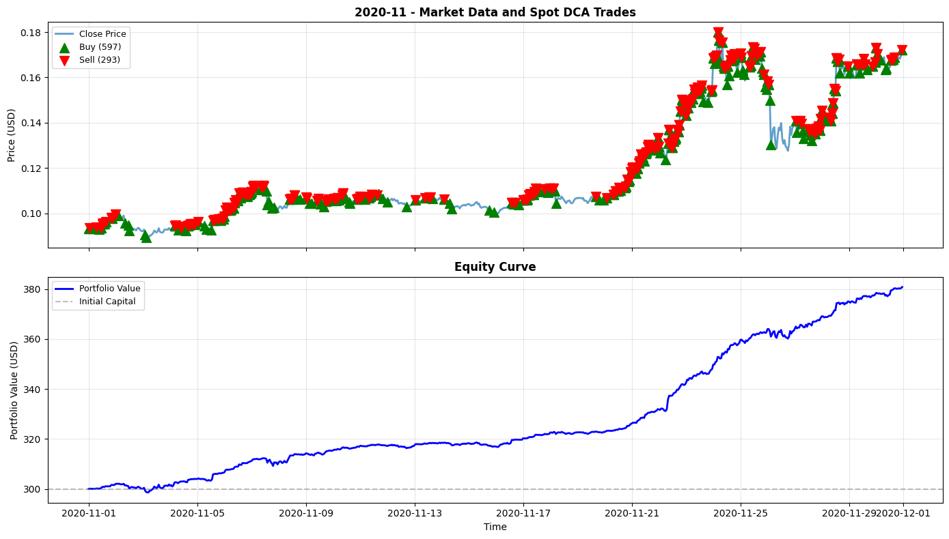Click the "Time" x-axis label

495,527
